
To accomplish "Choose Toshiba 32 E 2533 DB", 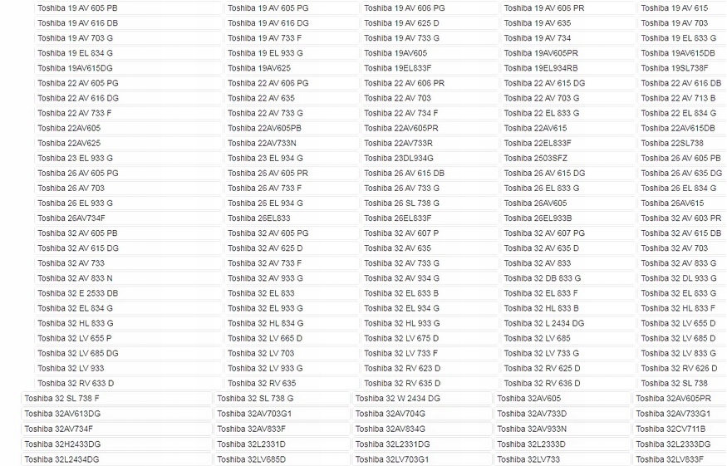I will click(x=77, y=293).
